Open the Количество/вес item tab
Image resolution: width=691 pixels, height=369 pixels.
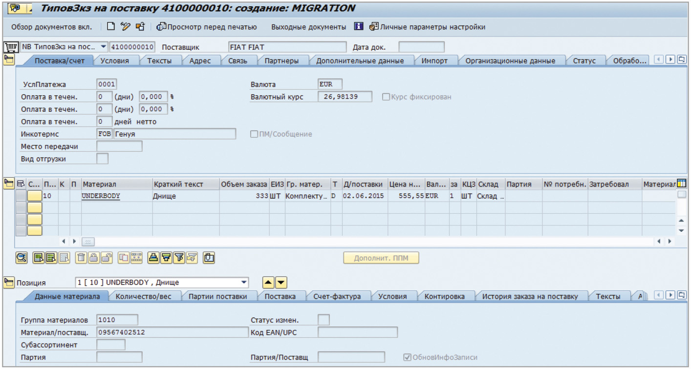pyautogui.click(x=145, y=296)
